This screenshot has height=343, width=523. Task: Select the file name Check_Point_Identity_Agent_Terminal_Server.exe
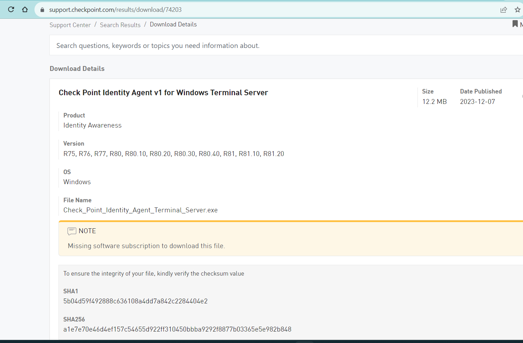[140, 210]
